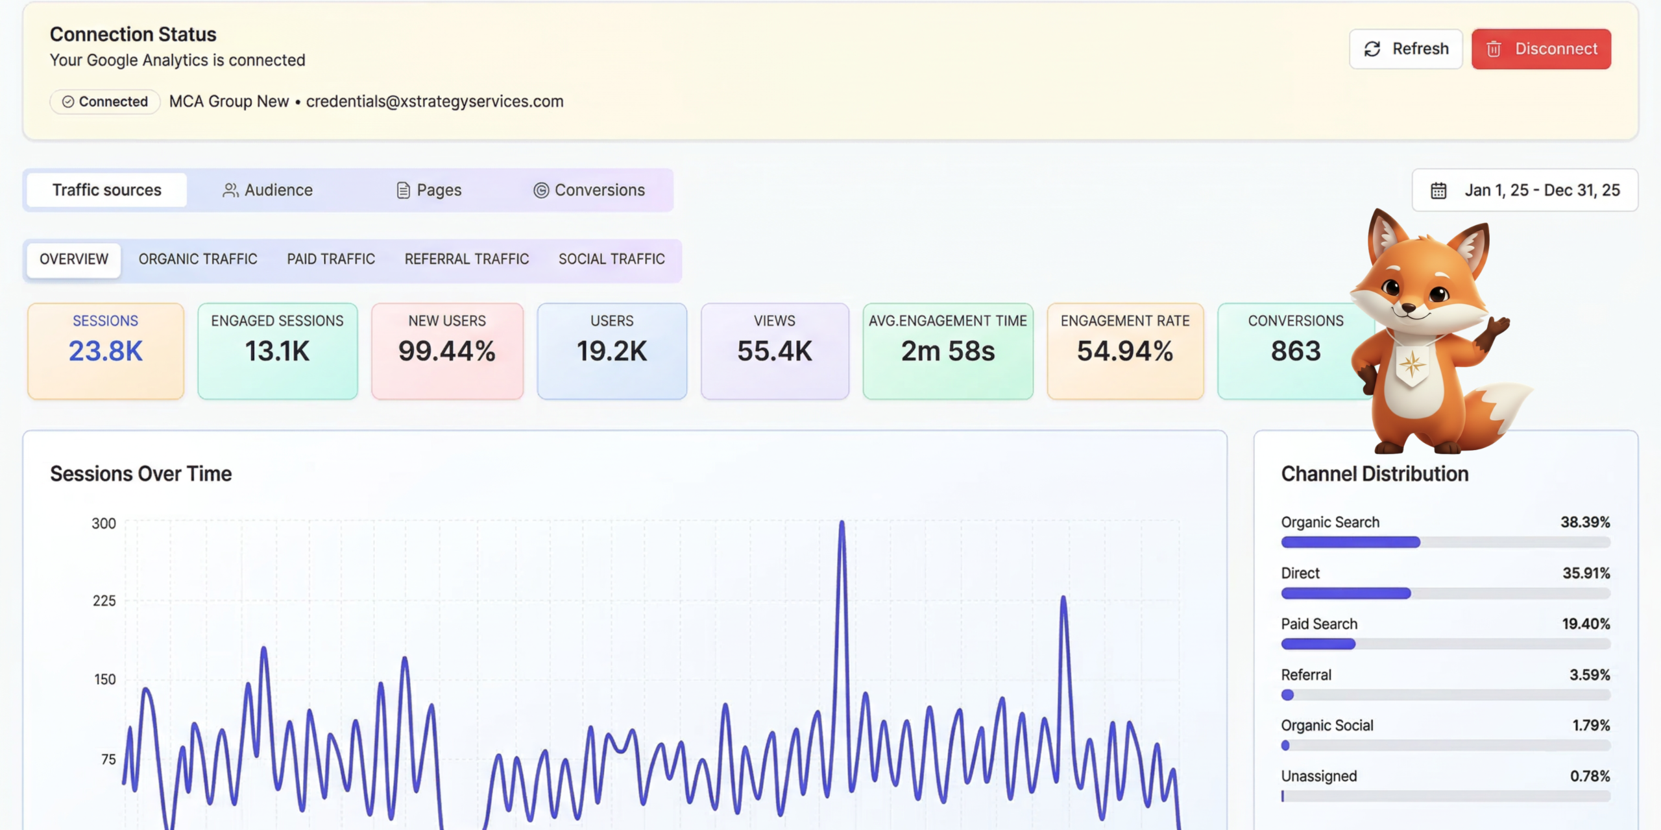Click the Connected checkmark icon
This screenshot has width=1661, height=830.
coord(68,102)
